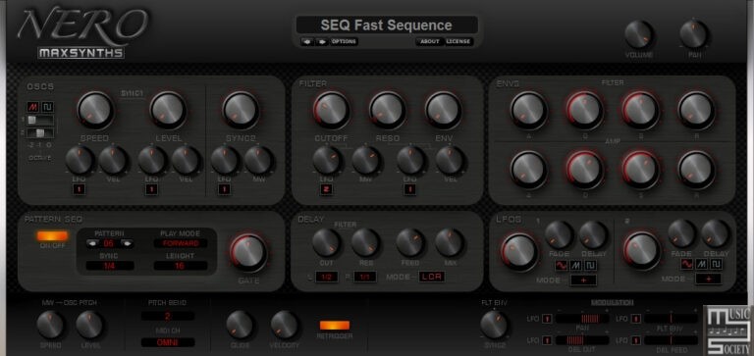
Task: Open the LFO 1 Mode selector
Action: tap(583, 280)
